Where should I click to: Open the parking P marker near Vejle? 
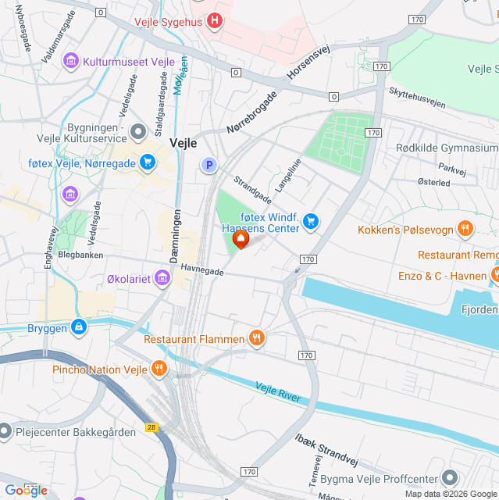[209, 165]
